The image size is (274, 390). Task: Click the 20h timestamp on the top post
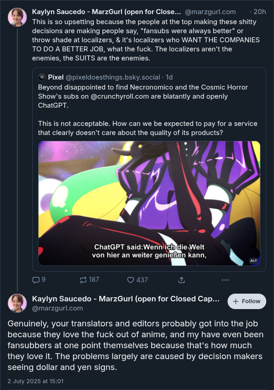259,12
